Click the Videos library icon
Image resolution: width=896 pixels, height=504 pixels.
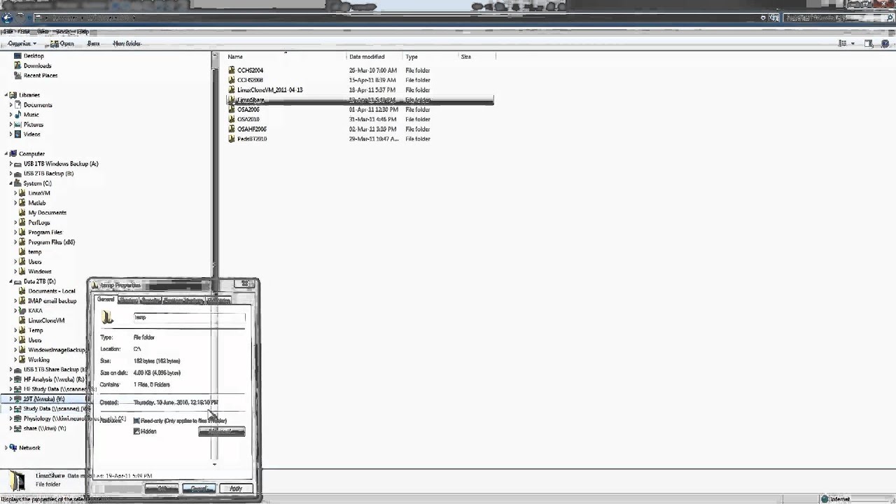point(17,134)
